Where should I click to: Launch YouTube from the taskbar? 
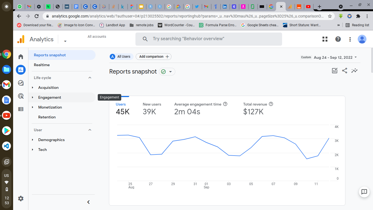pyautogui.click(x=7, y=115)
